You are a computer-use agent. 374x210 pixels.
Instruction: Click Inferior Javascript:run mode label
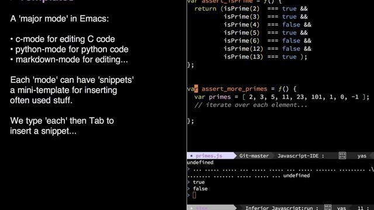coord(279,208)
